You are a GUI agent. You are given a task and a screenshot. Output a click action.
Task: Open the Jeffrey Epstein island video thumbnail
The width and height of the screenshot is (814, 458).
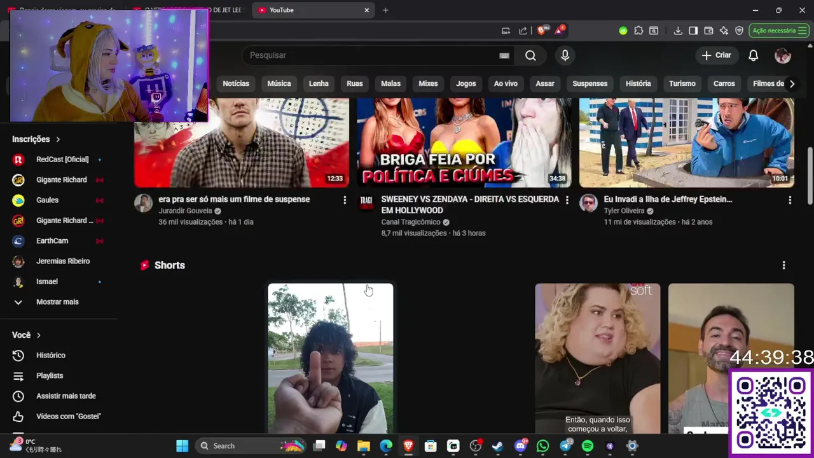686,142
